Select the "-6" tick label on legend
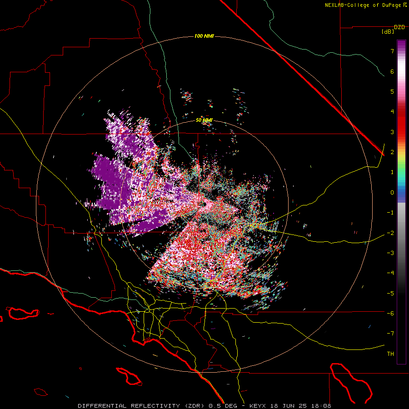This screenshot has height=409, width=409. [x=390, y=314]
